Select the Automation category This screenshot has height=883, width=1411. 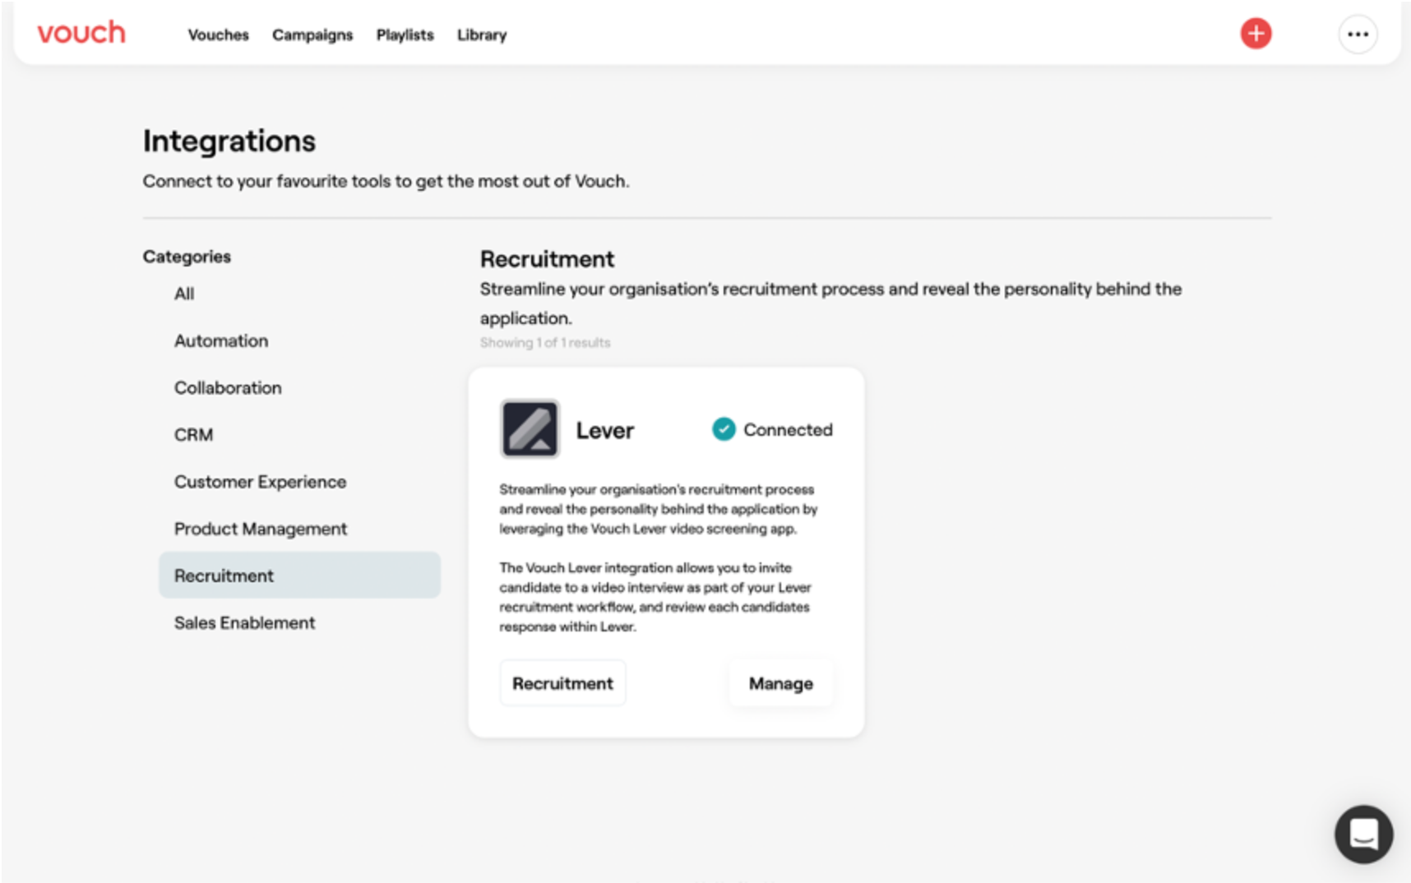220,340
